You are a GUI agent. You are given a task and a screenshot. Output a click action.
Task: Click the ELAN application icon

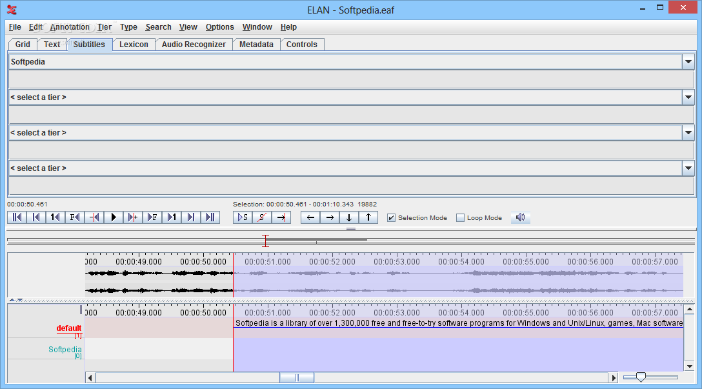point(12,10)
